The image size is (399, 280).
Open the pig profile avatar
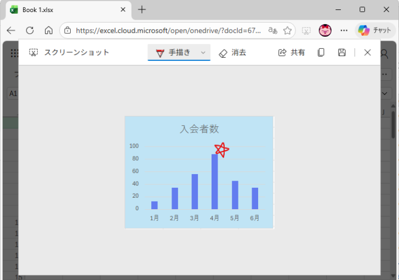[x=325, y=30]
